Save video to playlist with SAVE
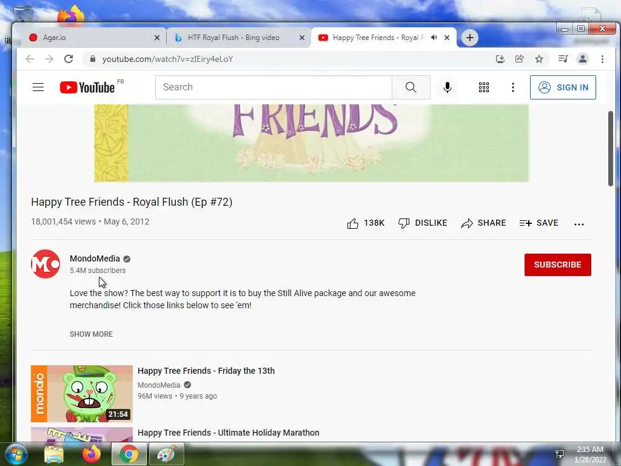 pos(539,223)
